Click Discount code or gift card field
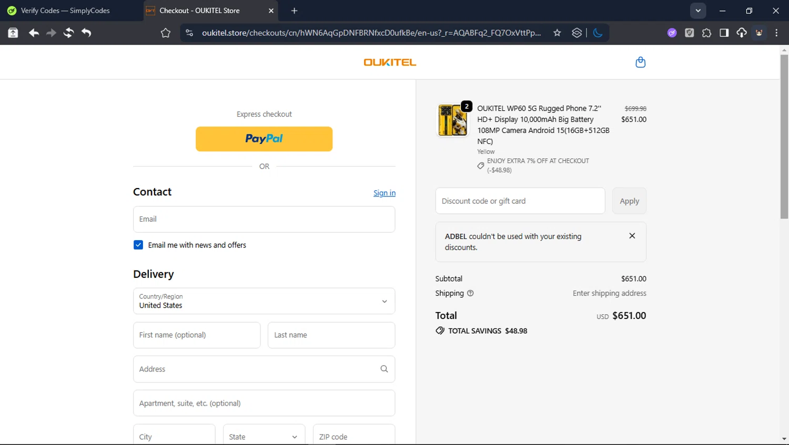The width and height of the screenshot is (789, 445). 520,201
